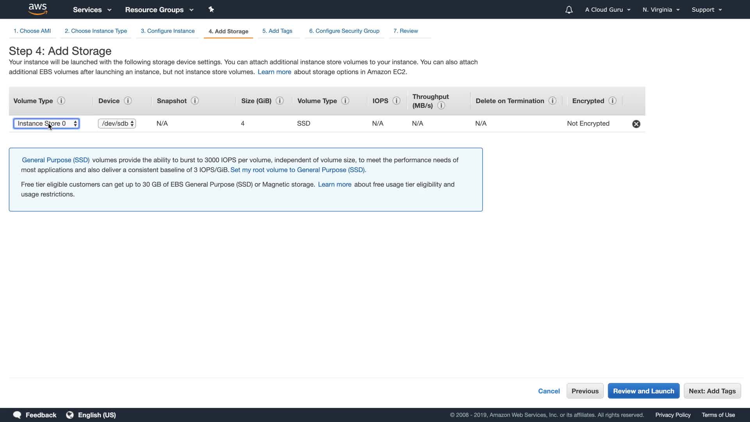Click info icon next to Encrypted
Viewport: 750px width, 422px height.
[612, 101]
